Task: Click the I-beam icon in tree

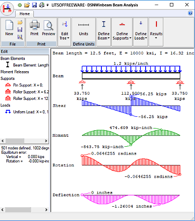Action: coord(8,65)
